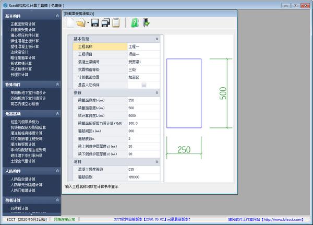
Task: Collapse the 地基基础 sidebar group
Action: tap(57, 113)
